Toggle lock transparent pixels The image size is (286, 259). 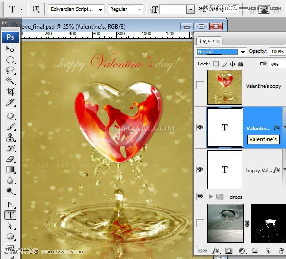point(216,64)
